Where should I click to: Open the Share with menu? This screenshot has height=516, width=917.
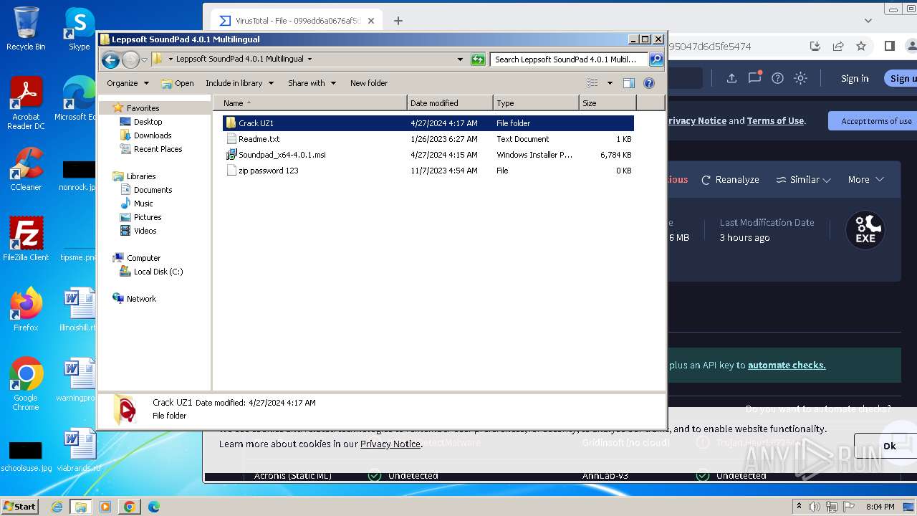pos(312,83)
